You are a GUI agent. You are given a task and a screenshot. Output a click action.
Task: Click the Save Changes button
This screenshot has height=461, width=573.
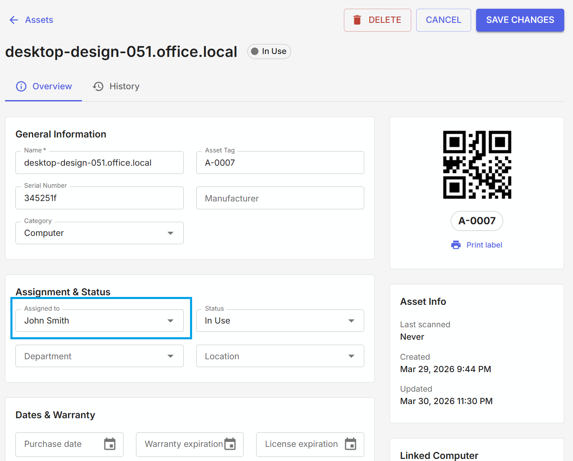(520, 20)
